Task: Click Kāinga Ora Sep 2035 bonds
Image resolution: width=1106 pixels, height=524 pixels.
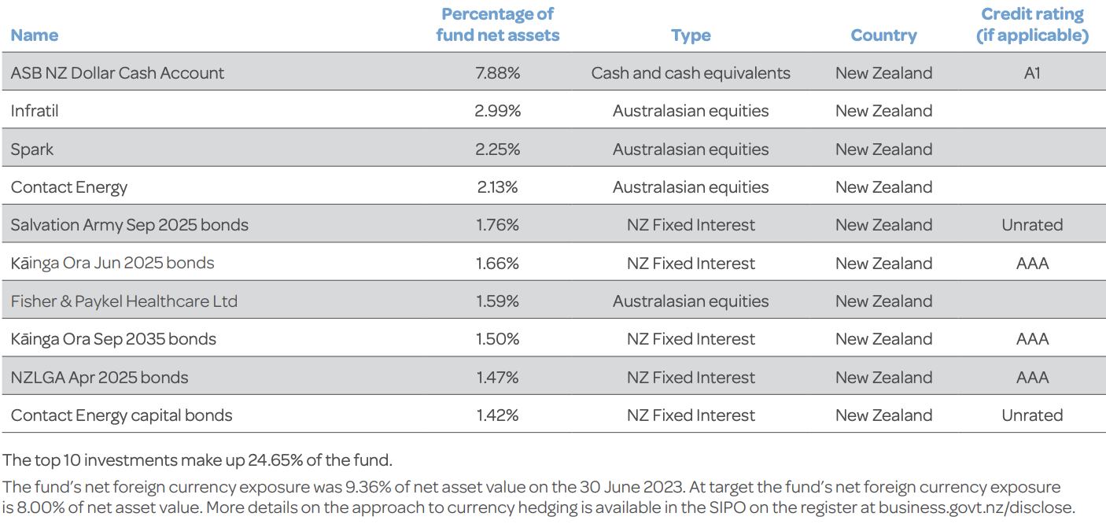Action: coord(113,339)
